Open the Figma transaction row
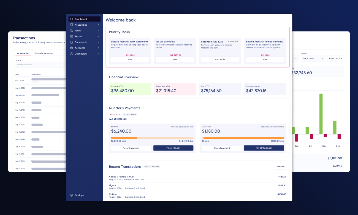The image size is (358, 215). [x=198, y=187]
